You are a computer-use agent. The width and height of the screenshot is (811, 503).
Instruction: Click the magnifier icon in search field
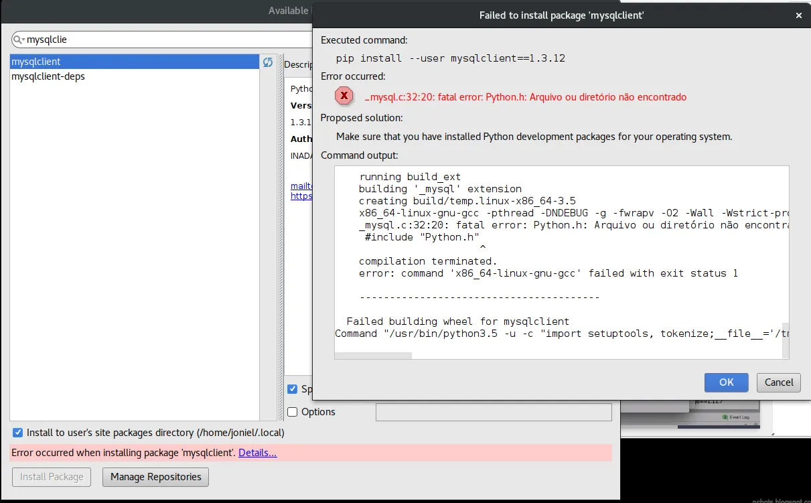pos(17,40)
